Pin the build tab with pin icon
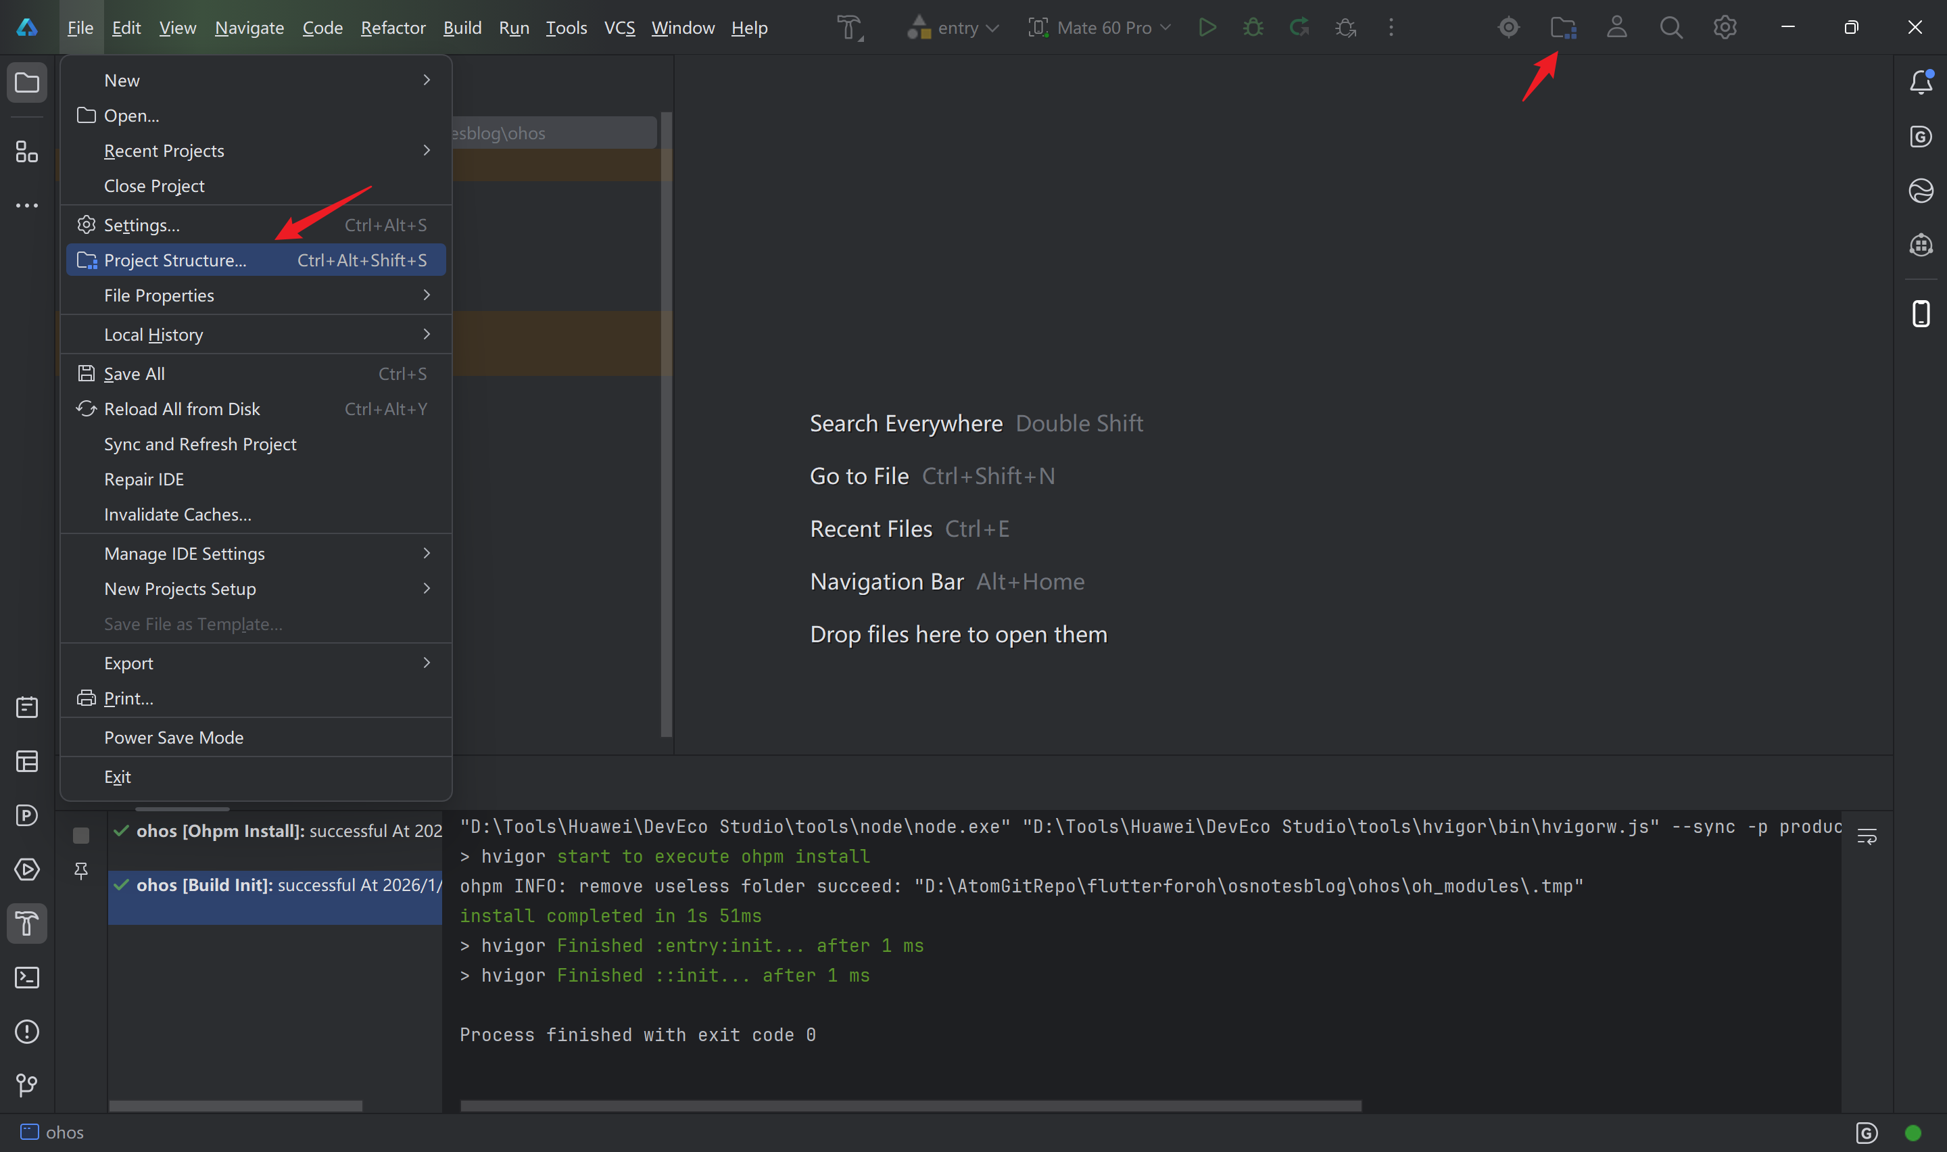Screen dimensions: 1947x1152 coord(80,871)
